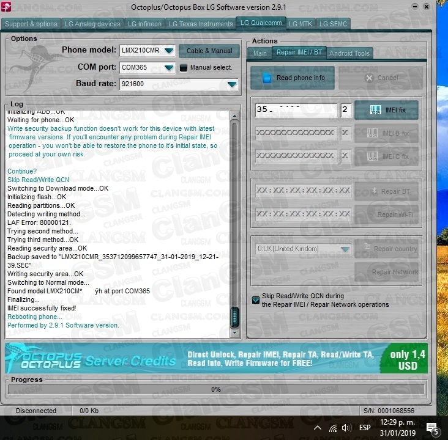Click the Repair BT button
448x440 pixels.
coord(386,191)
